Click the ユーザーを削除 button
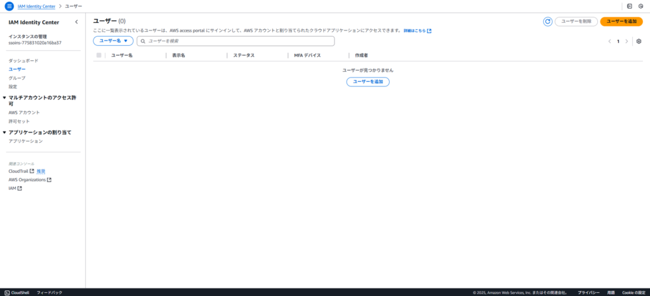The height and width of the screenshot is (296, 650). pos(576,22)
